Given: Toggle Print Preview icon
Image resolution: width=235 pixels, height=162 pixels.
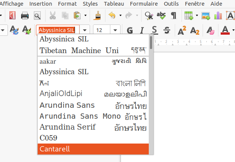Looking at the screenshot, I should click(37, 15).
